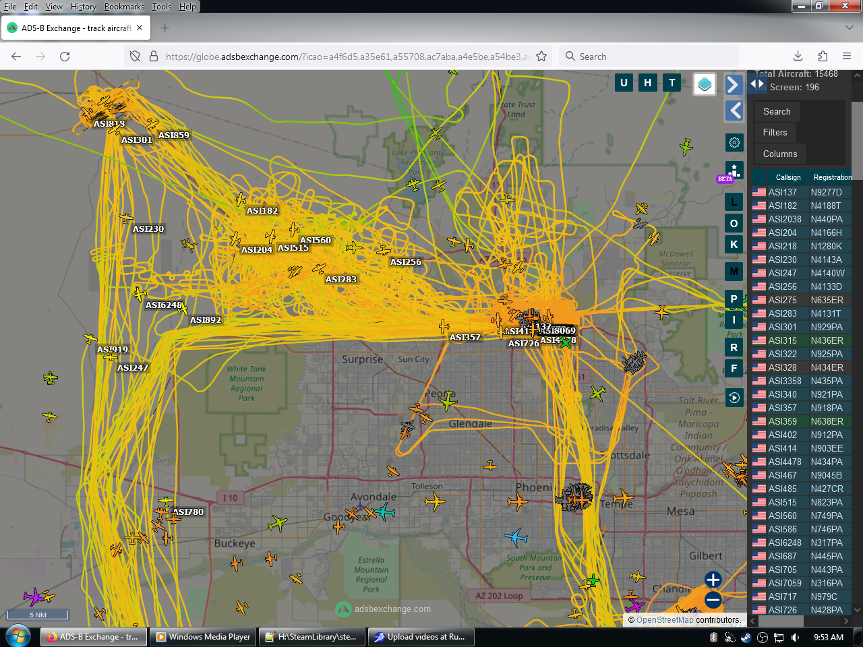
Task: Open the View menu
Action: [54, 7]
